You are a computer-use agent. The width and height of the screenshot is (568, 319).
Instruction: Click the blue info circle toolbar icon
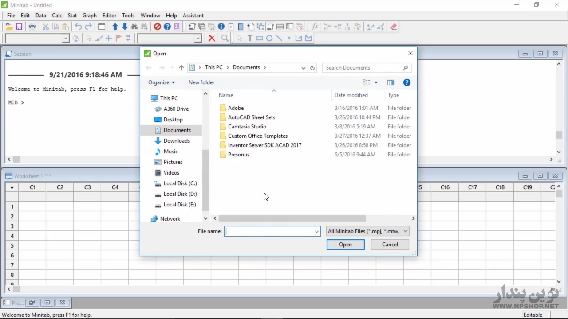click(x=221, y=27)
